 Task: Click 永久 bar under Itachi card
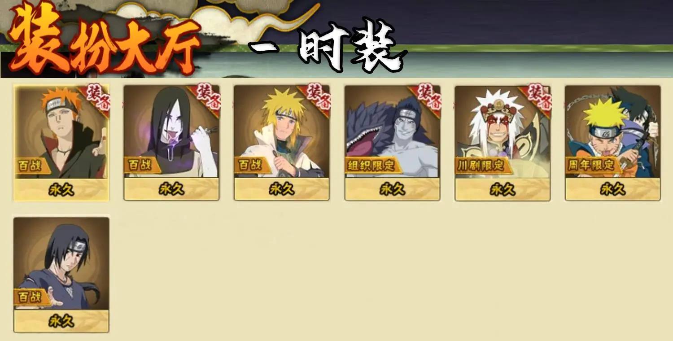click(61, 321)
